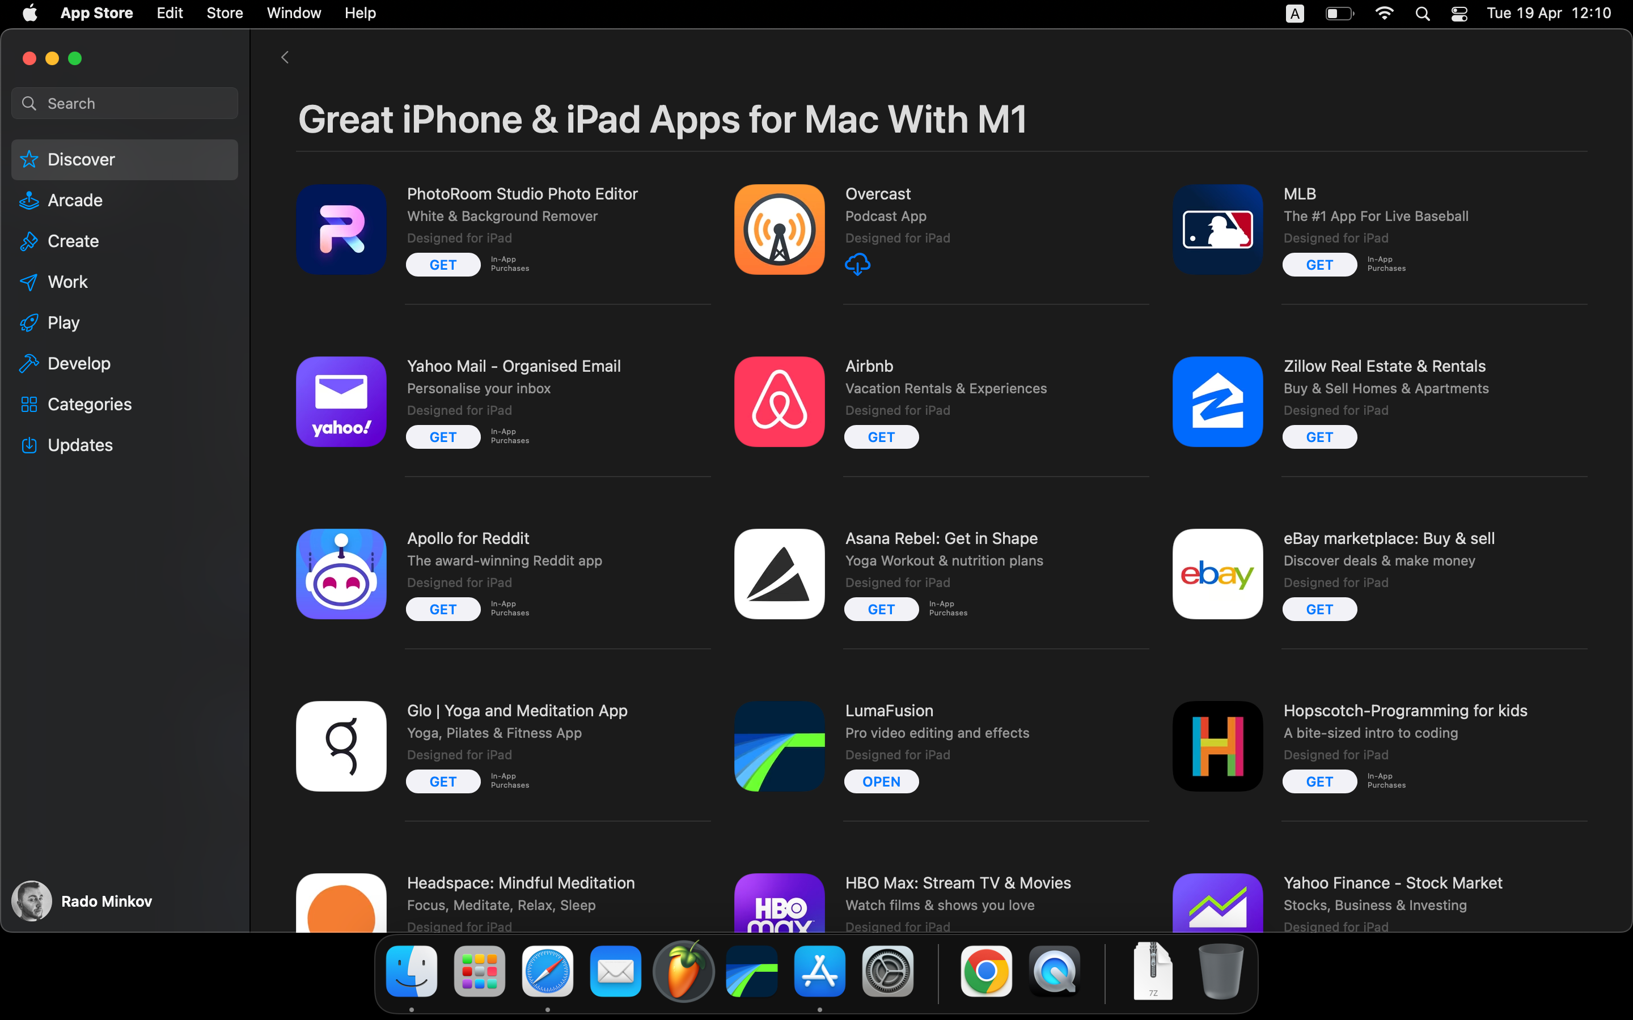The image size is (1633, 1020).
Task: Open the 7z archive in the Dock
Action: 1153,971
